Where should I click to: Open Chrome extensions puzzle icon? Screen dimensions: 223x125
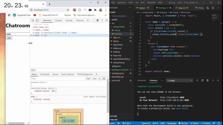(x=95, y=10)
